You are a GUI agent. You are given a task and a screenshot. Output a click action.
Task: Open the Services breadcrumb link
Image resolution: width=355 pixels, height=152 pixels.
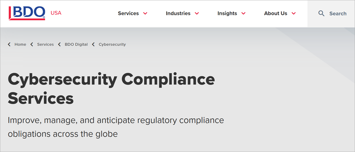45,44
